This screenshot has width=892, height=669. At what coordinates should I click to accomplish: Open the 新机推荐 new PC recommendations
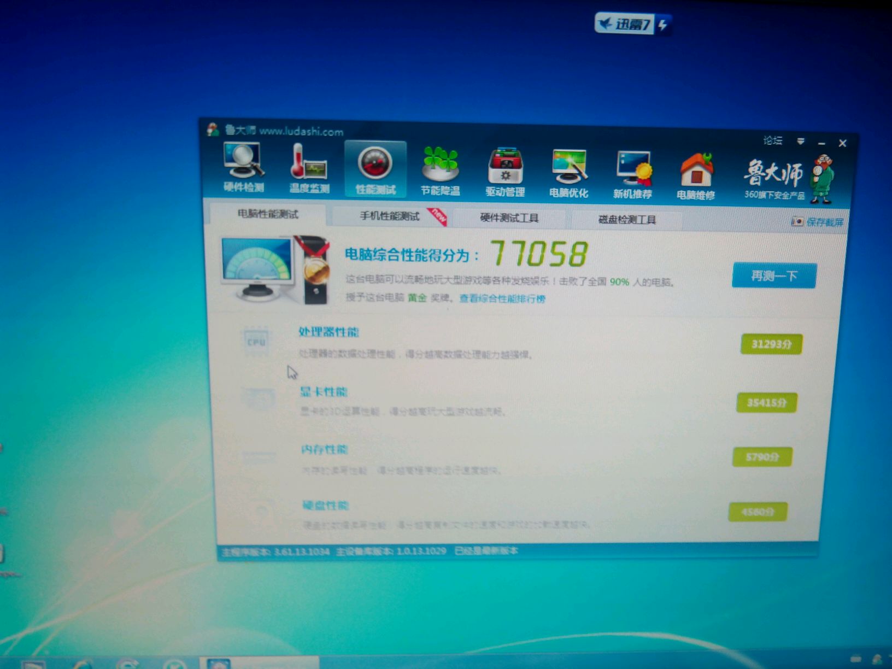[632, 175]
